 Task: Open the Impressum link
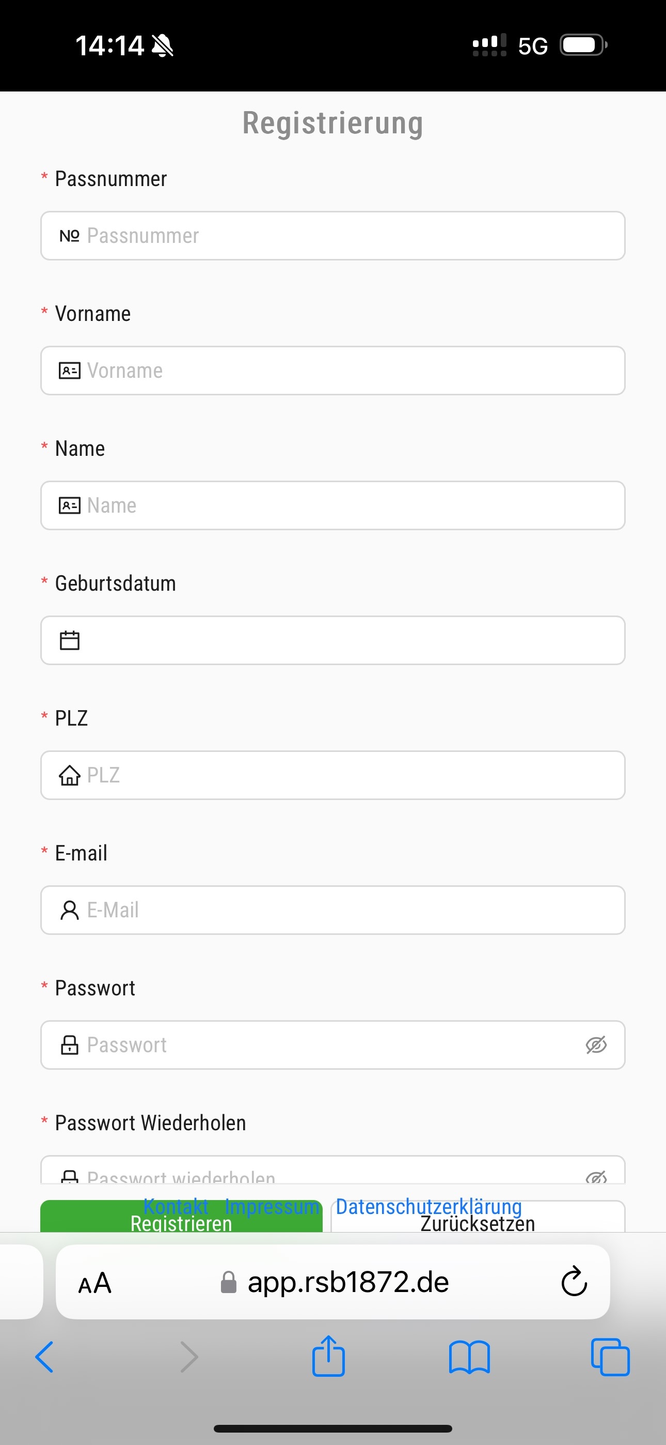[273, 1206]
